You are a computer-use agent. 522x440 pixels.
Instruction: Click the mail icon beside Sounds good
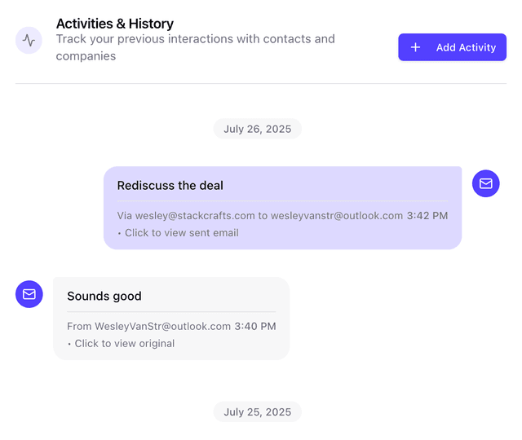click(x=29, y=294)
